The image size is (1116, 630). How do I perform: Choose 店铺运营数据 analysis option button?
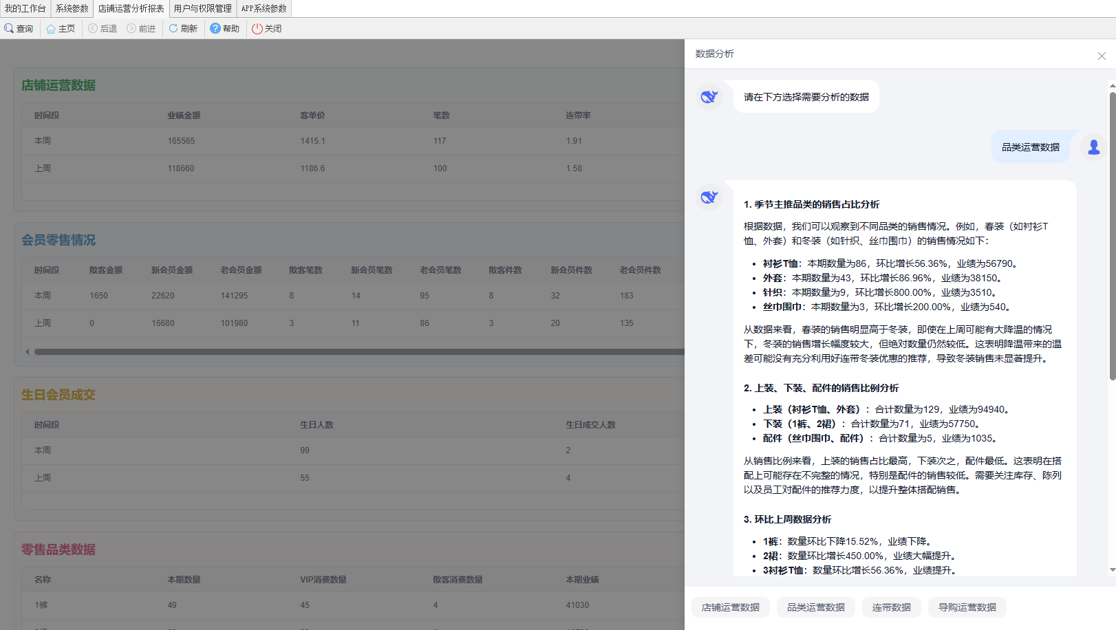[x=730, y=607]
